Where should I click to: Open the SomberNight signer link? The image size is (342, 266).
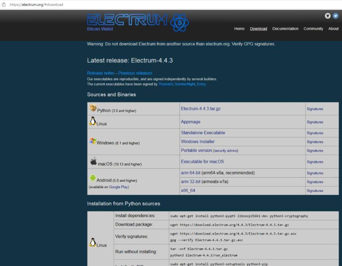coord(185,84)
